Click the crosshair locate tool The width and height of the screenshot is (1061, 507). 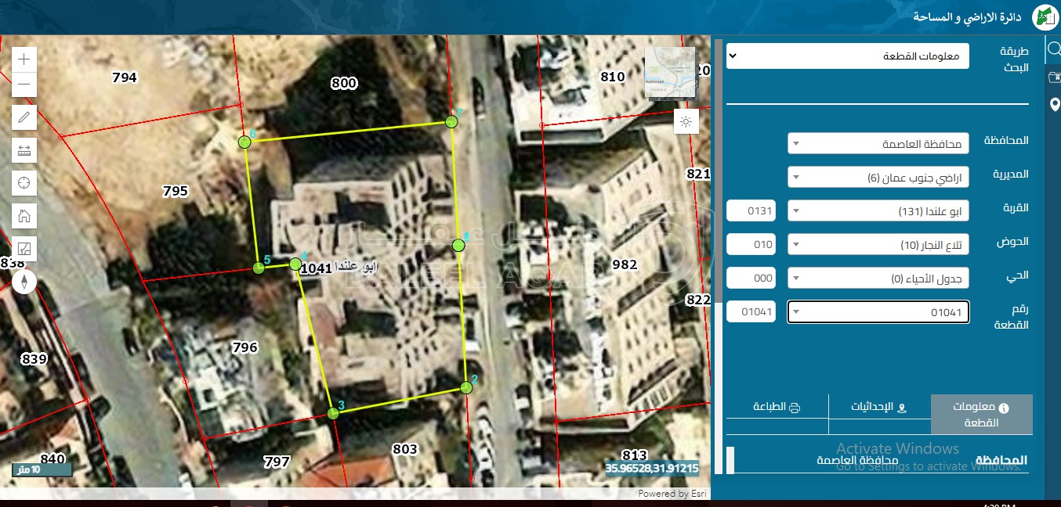(24, 183)
